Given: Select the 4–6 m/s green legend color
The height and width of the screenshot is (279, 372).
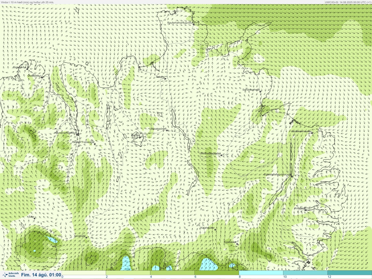Looking at the screenshot, I should [x=172, y=273].
